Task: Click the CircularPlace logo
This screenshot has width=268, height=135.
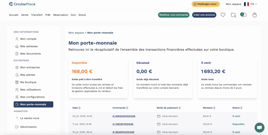Action: 22,4
